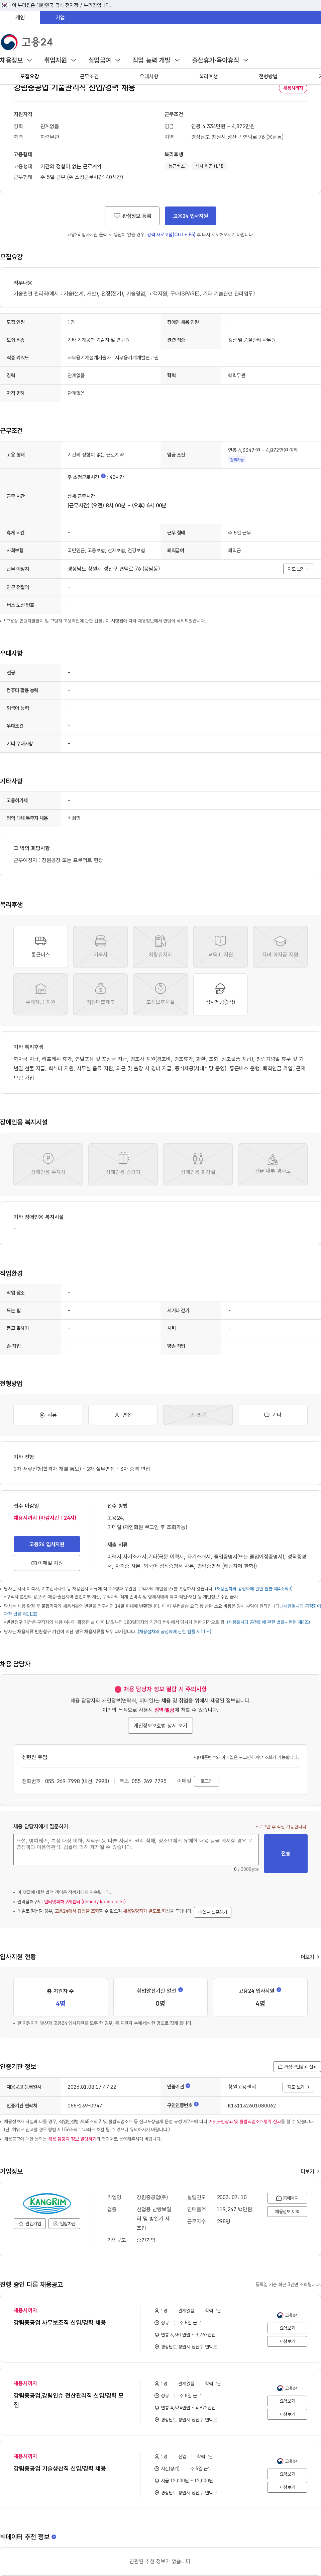The image size is (321, 2576).
Task: Report via 거짓구인광고 신고 button
Action: (297, 2066)
